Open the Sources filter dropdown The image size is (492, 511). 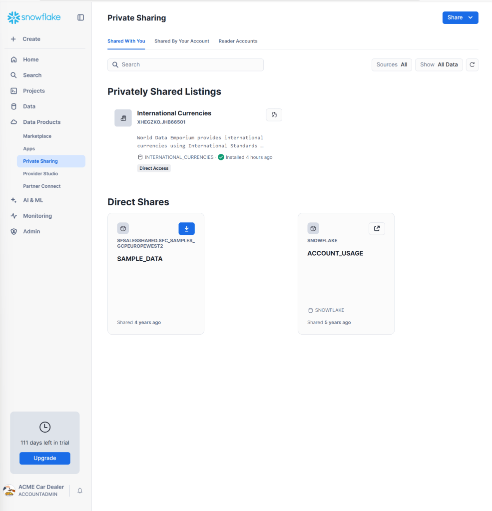click(x=392, y=64)
